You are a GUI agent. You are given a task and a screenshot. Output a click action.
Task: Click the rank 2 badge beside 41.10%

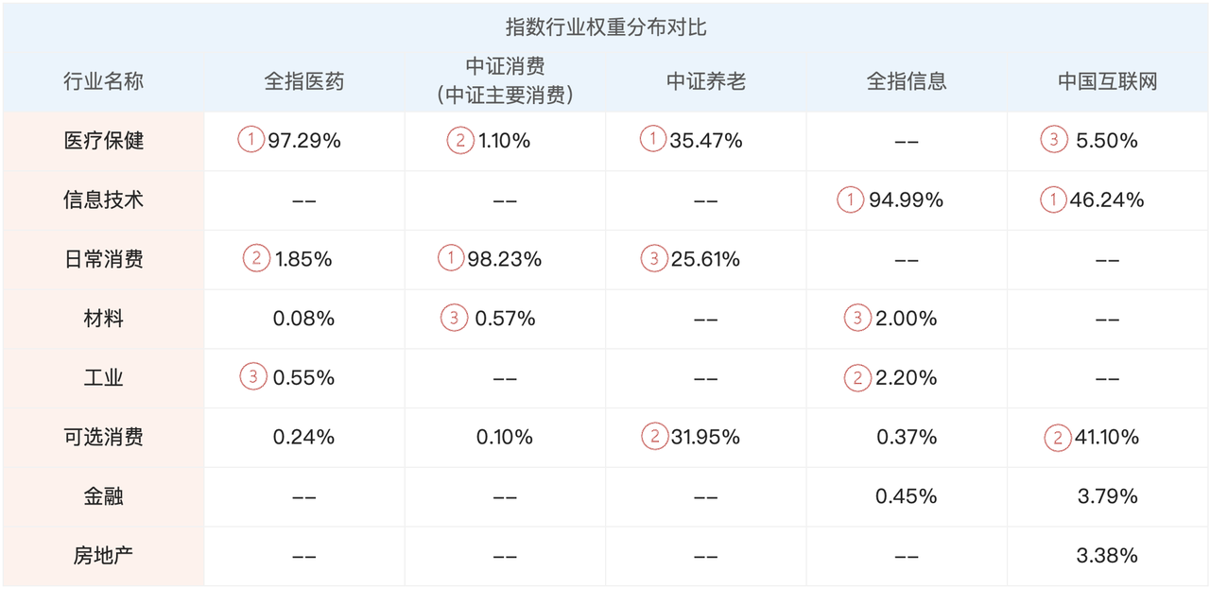(x=1058, y=438)
